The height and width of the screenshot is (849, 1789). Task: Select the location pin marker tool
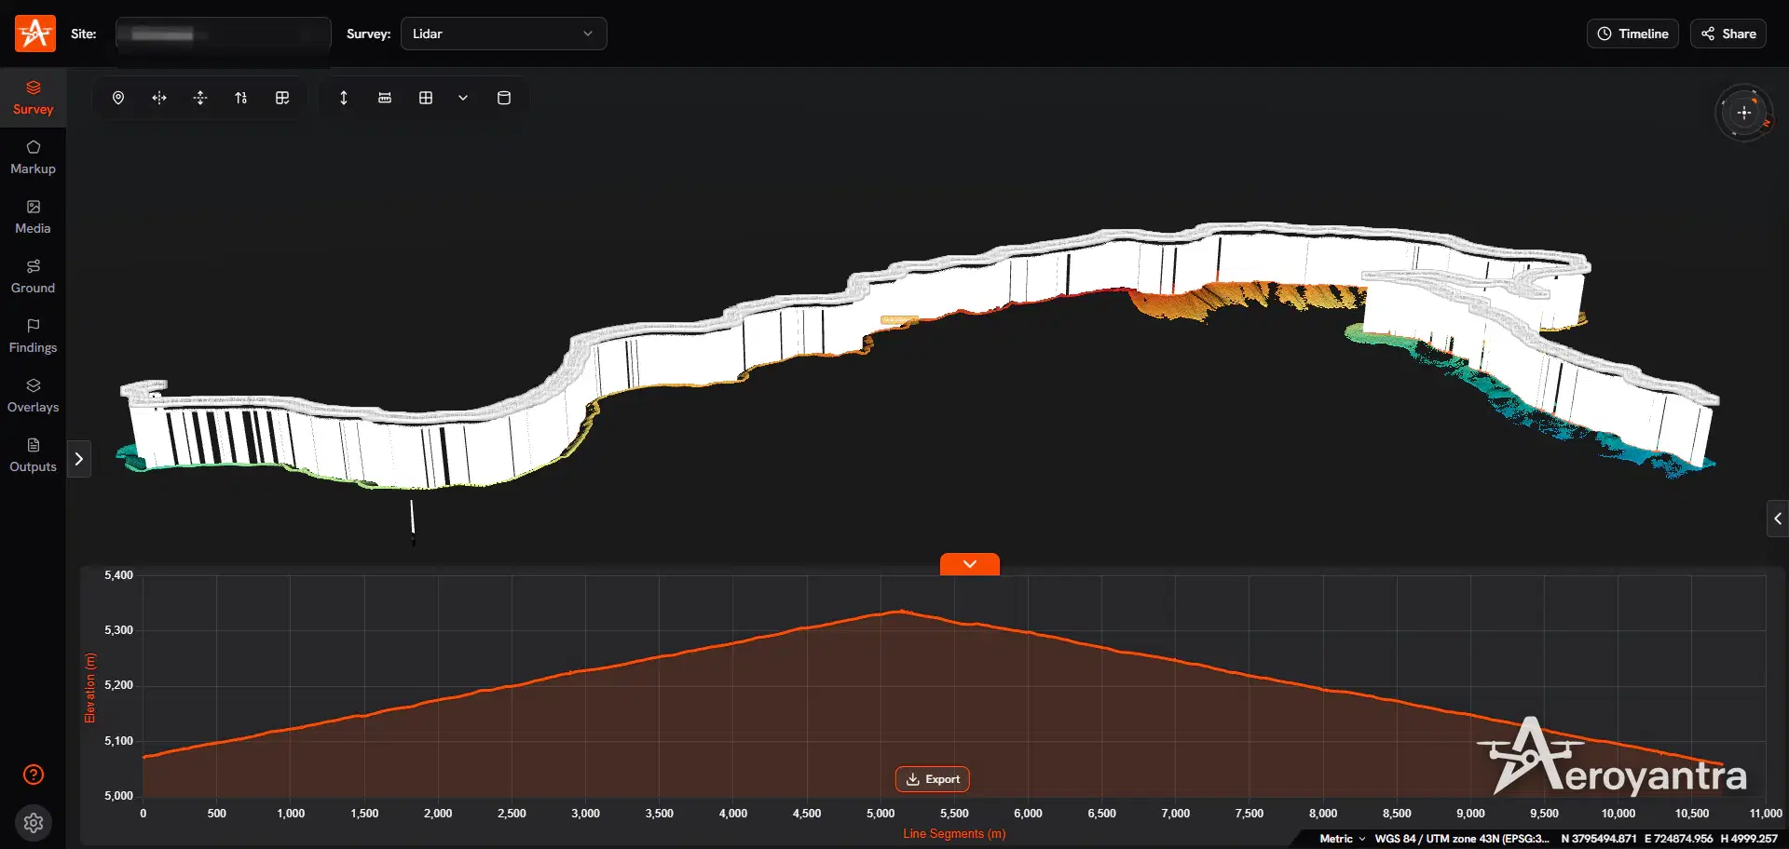point(118,98)
